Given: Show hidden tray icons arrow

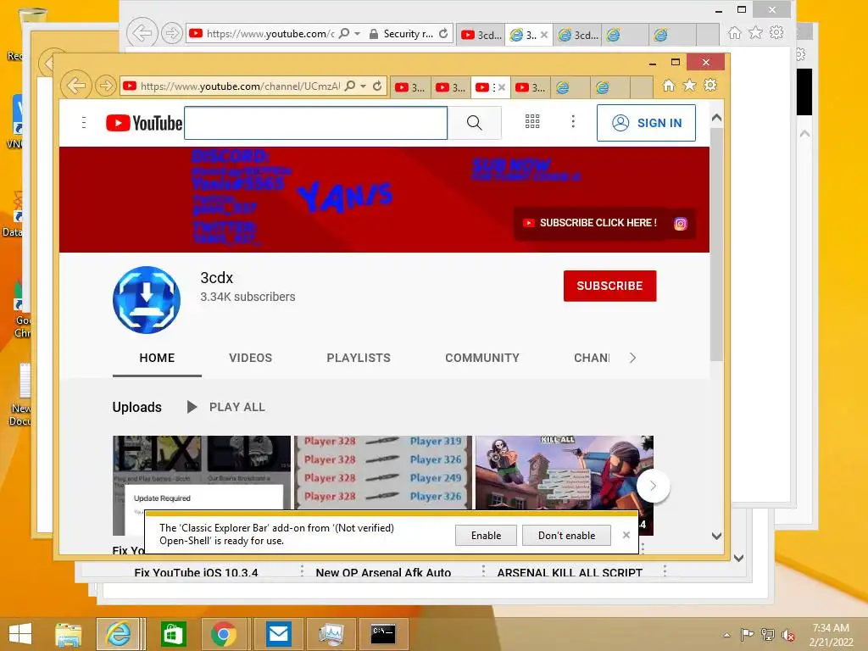Looking at the screenshot, I should (x=726, y=635).
